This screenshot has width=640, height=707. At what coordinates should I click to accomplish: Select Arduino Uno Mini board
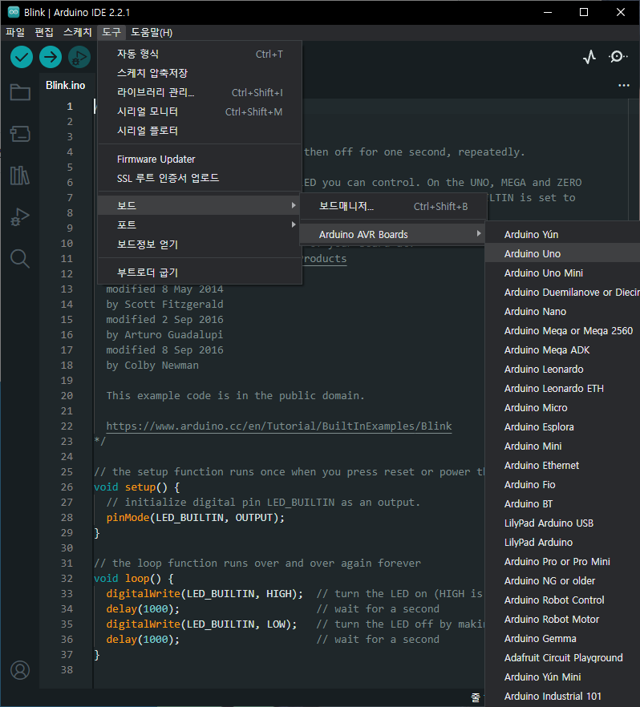[562, 273]
